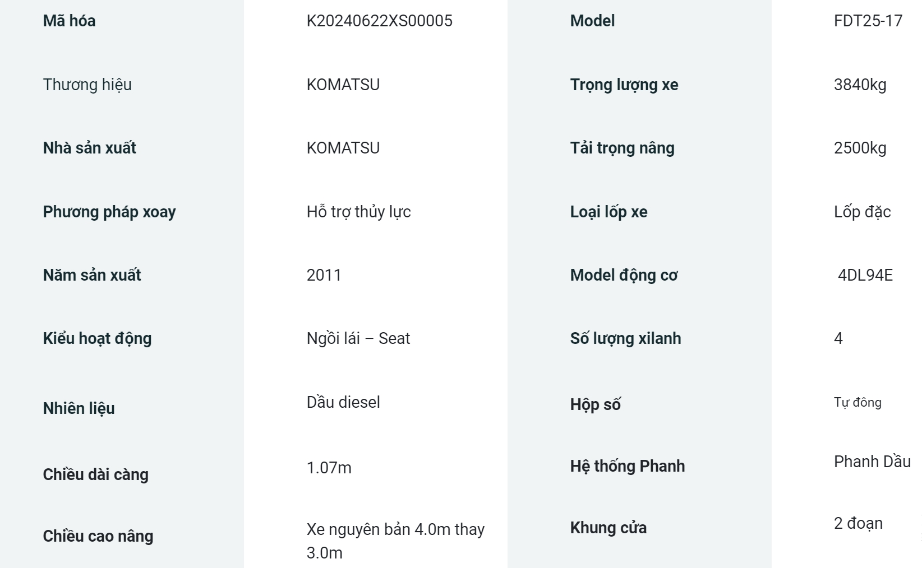Select the Mã hóa label
This screenshot has height=568, width=922.
click(69, 21)
